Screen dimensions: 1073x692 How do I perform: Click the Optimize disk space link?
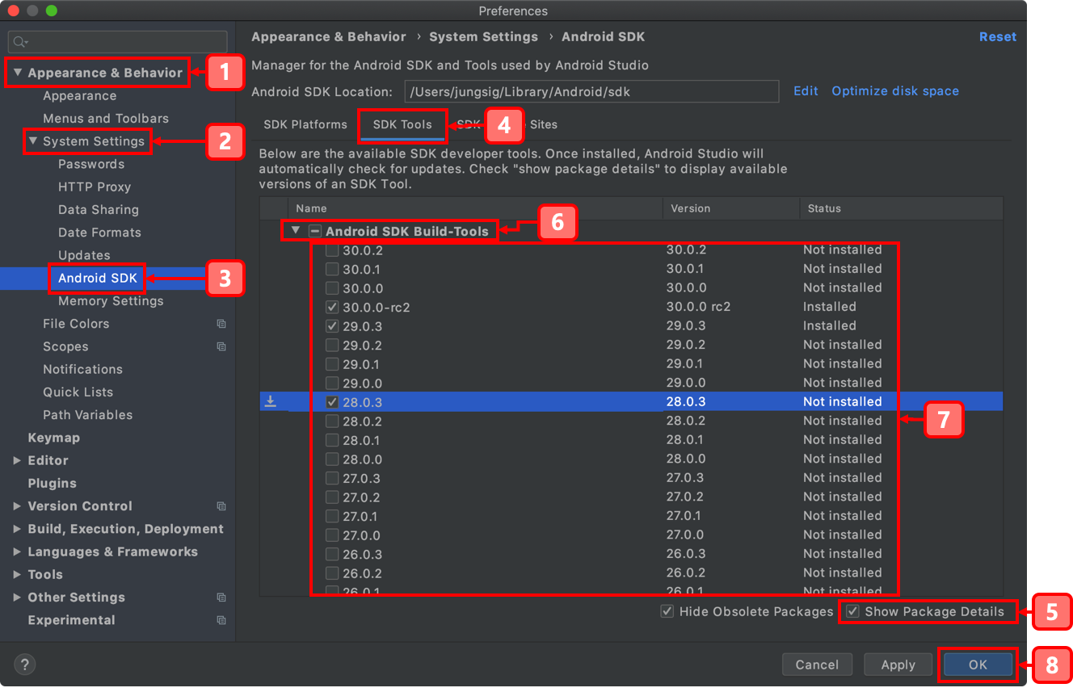coord(895,91)
